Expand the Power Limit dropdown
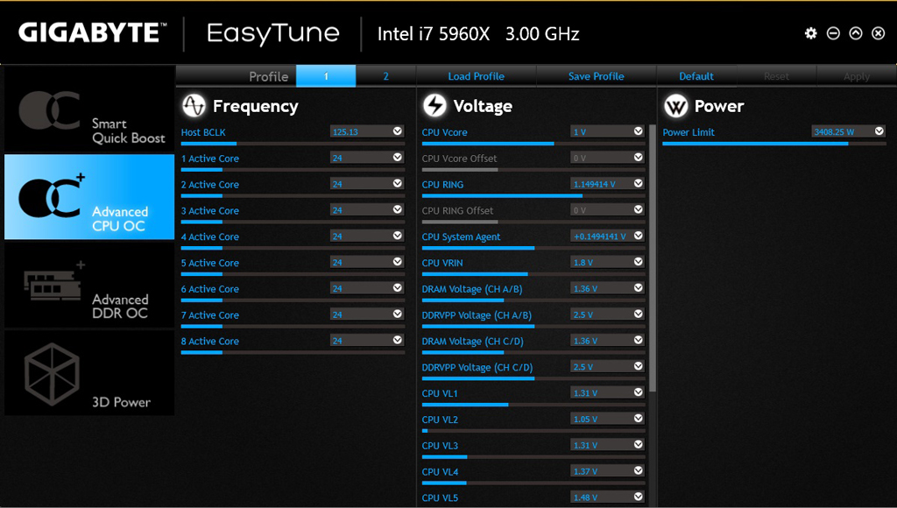 point(879,131)
